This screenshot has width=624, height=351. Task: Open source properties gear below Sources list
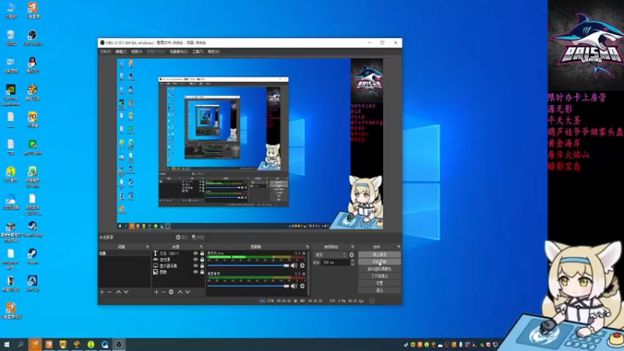(x=171, y=292)
